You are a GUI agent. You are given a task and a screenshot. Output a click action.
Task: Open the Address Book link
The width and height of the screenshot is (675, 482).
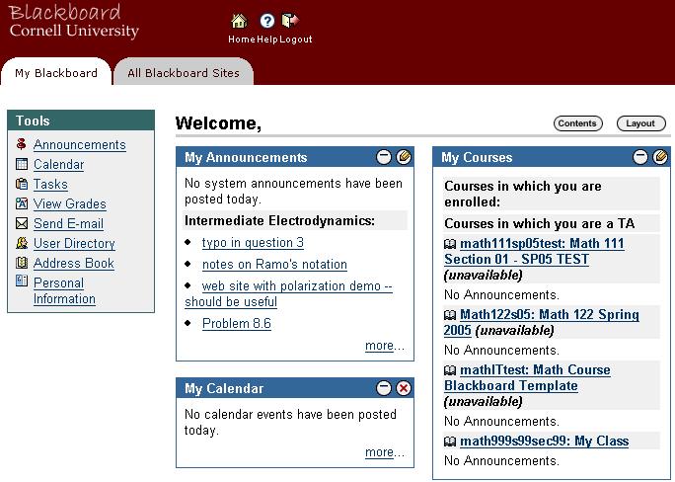(74, 264)
